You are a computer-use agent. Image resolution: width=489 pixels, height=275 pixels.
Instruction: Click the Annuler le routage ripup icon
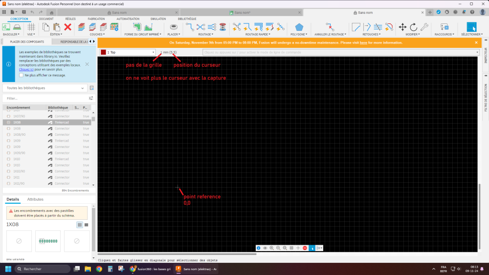(330, 27)
